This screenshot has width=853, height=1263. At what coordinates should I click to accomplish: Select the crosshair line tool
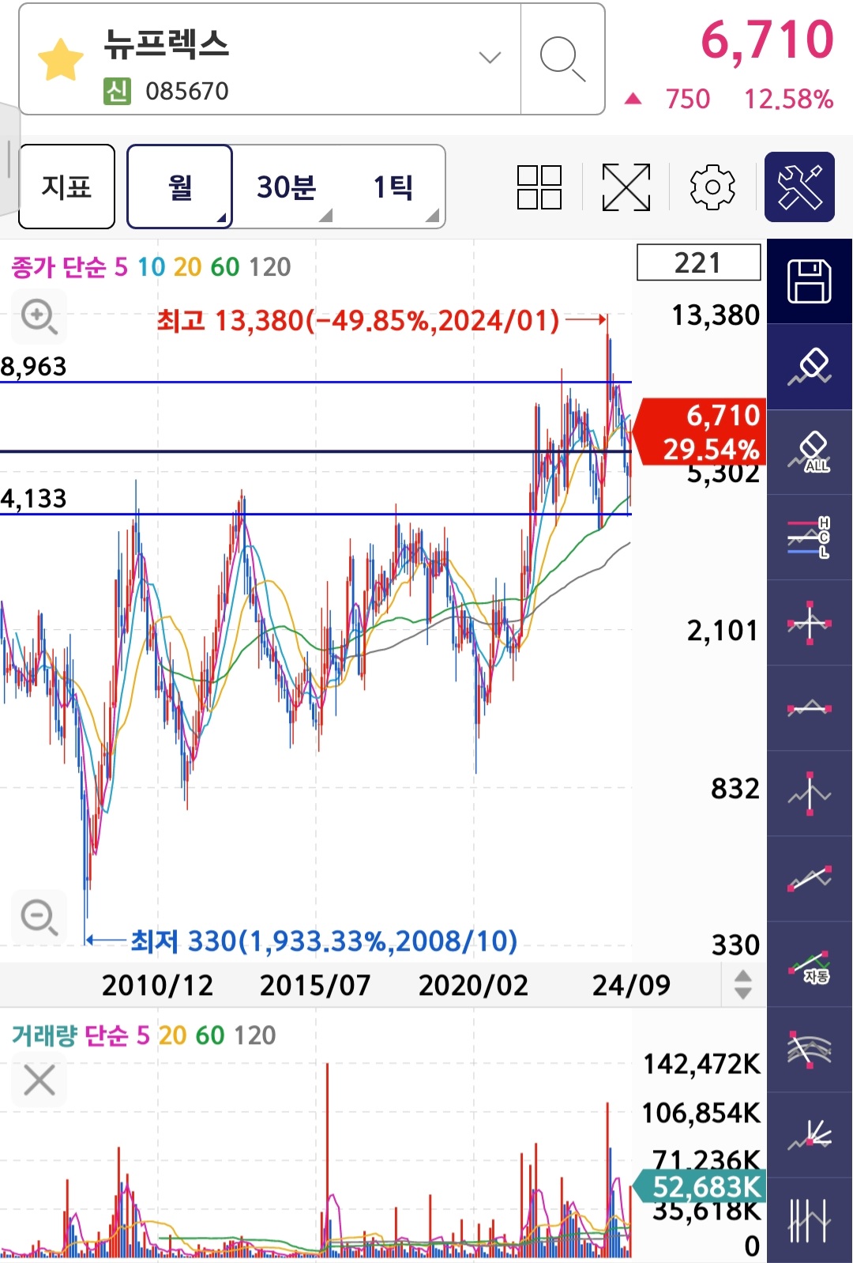[x=810, y=623]
